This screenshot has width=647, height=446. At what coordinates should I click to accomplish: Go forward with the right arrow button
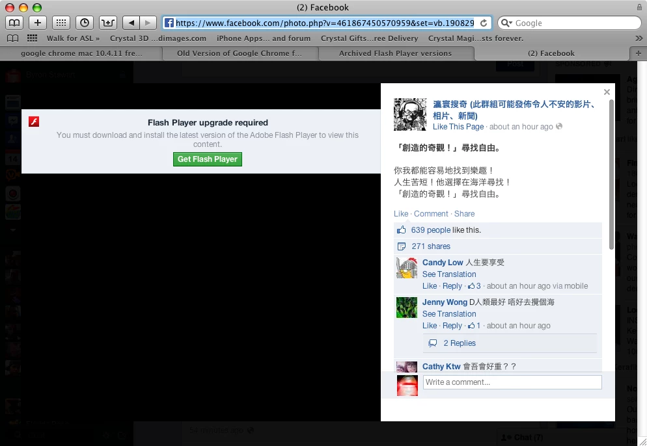pos(148,23)
